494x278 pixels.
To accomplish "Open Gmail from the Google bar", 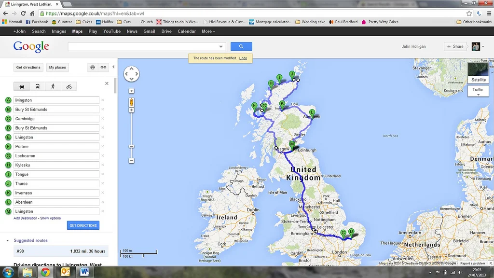I will coord(149,31).
